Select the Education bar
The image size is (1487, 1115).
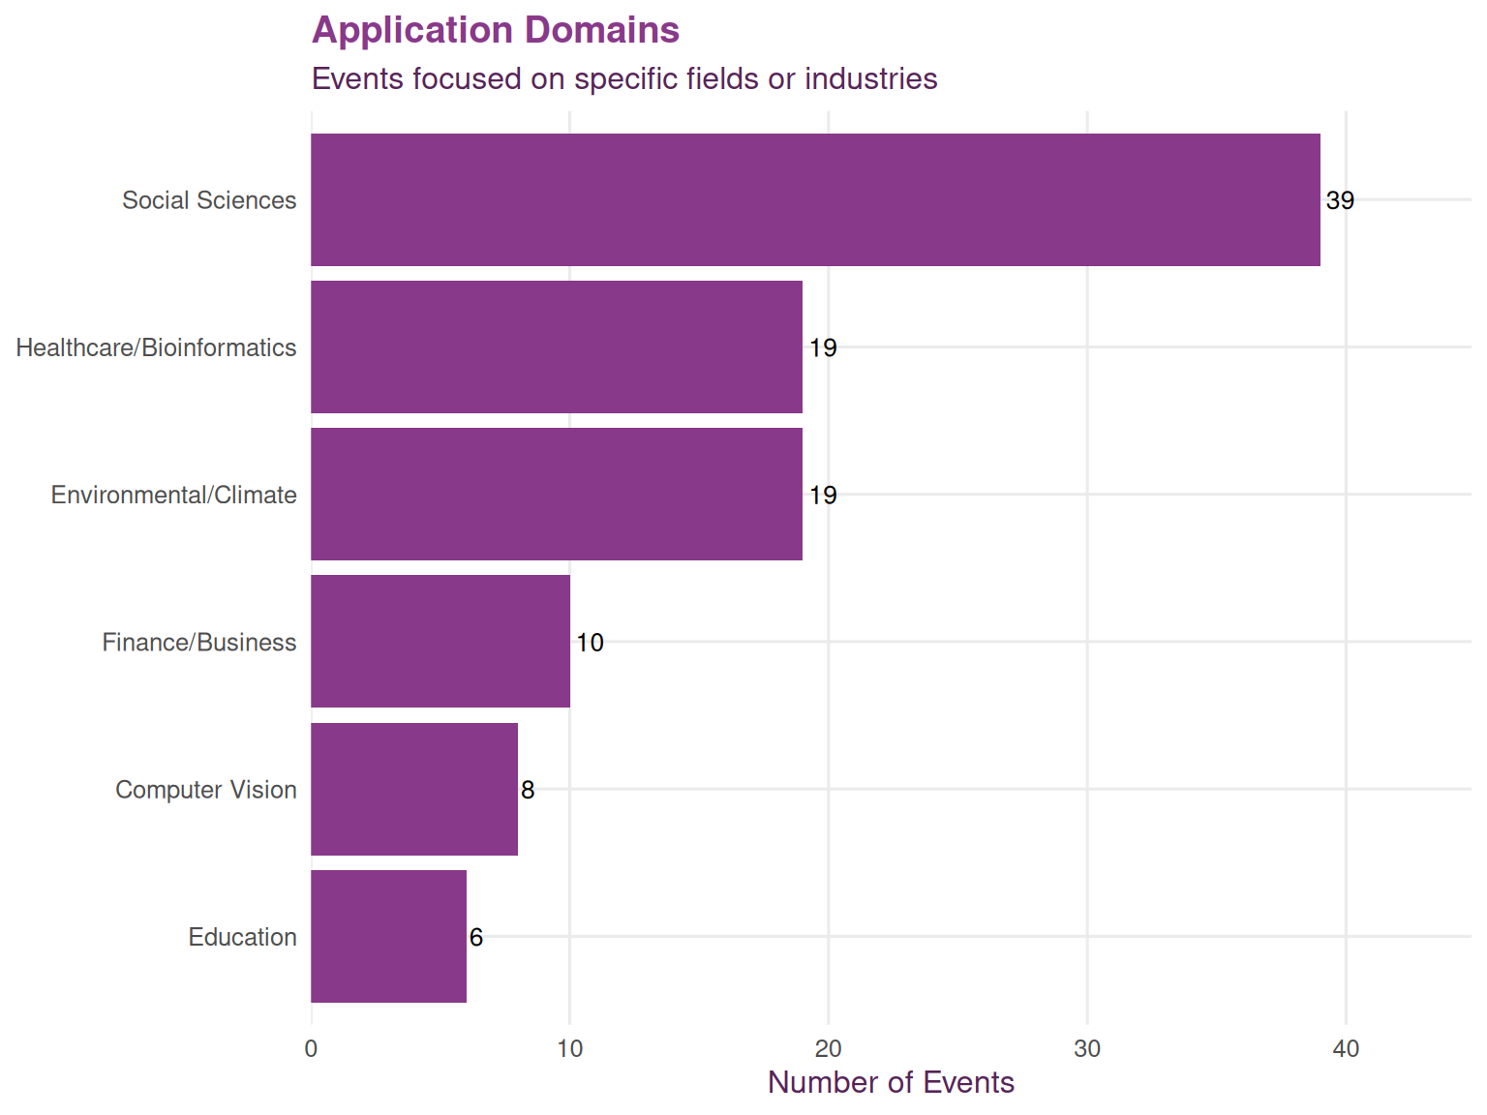(x=388, y=936)
